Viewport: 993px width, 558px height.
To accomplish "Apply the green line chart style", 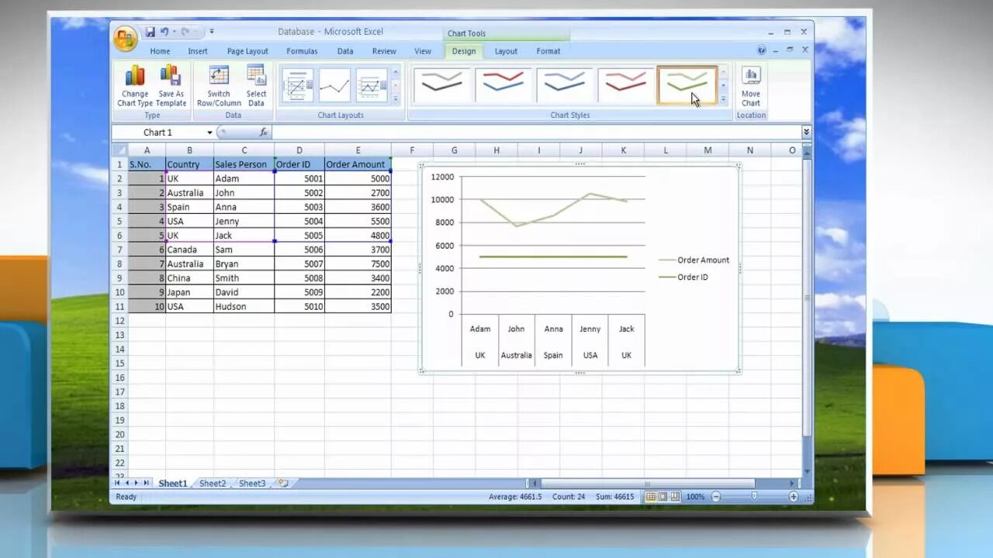I will (687, 85).
